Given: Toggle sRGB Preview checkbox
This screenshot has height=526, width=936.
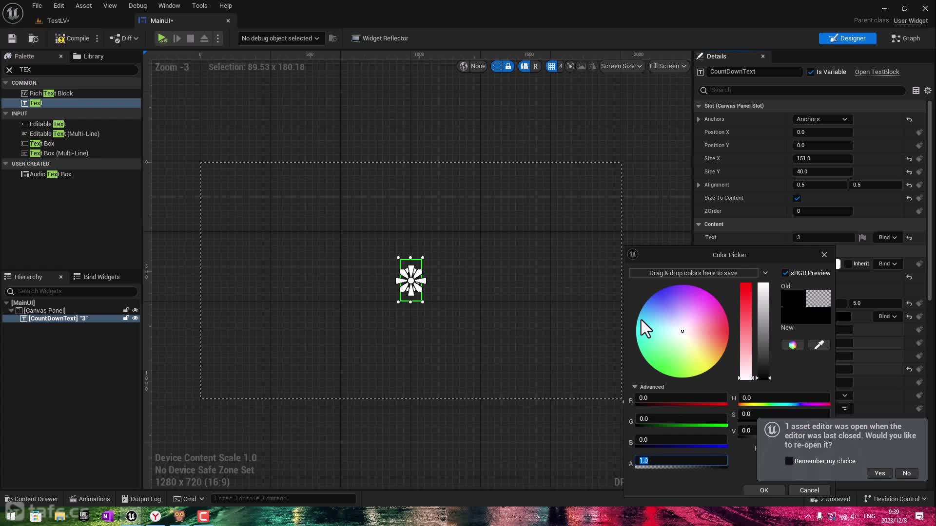Looking at the screenshot, I should pyautogui.click(x=785, y=273).
